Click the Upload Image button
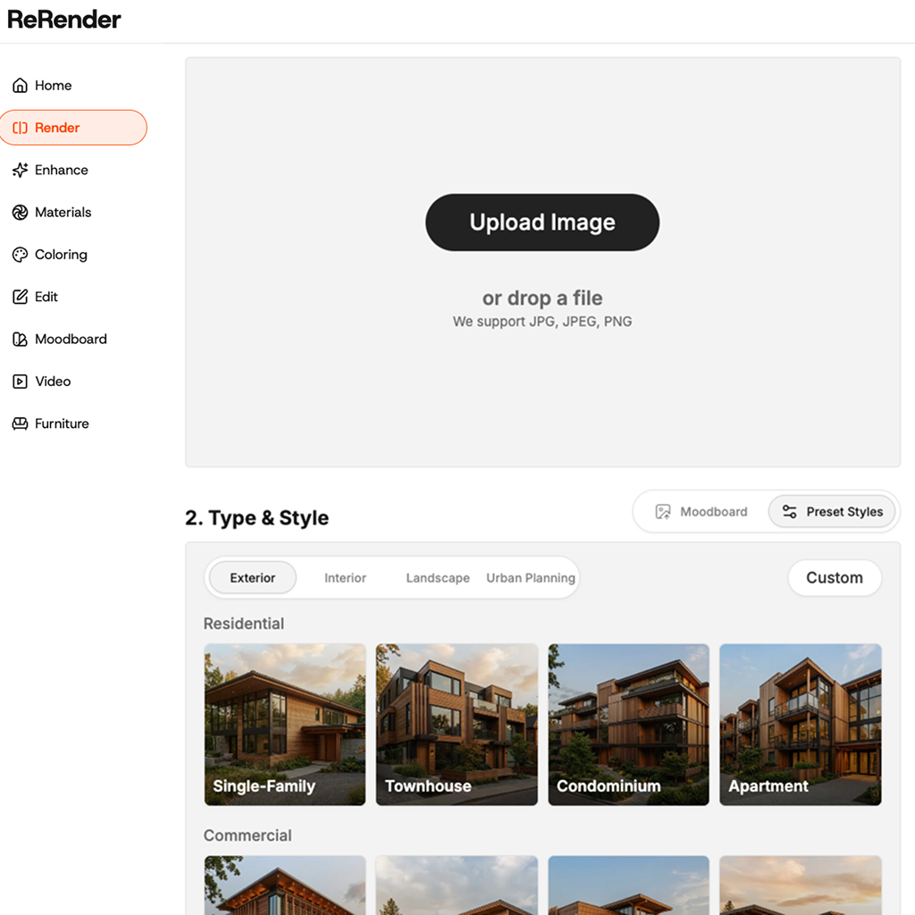Image resolution: width=915 pixels, height=915 pixels. coord(542,222)
